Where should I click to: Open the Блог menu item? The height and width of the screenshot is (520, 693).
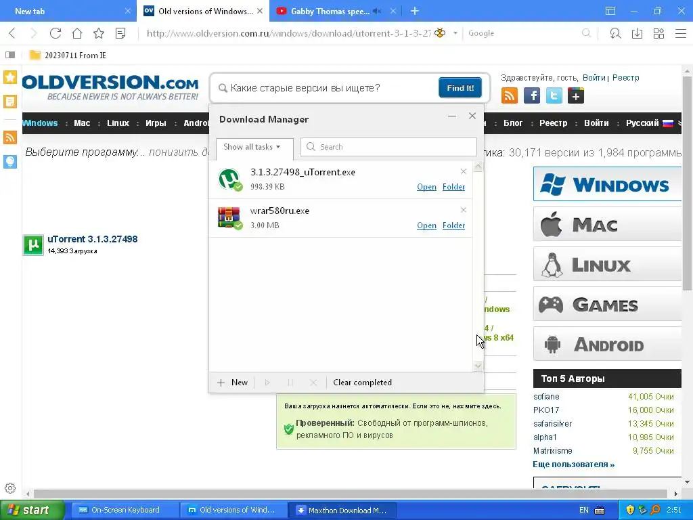pyautogui.click(x=513, y=123)
